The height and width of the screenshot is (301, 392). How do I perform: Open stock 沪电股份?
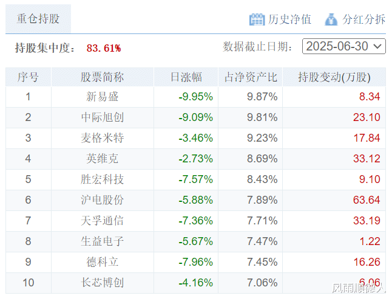pos(103,200)
